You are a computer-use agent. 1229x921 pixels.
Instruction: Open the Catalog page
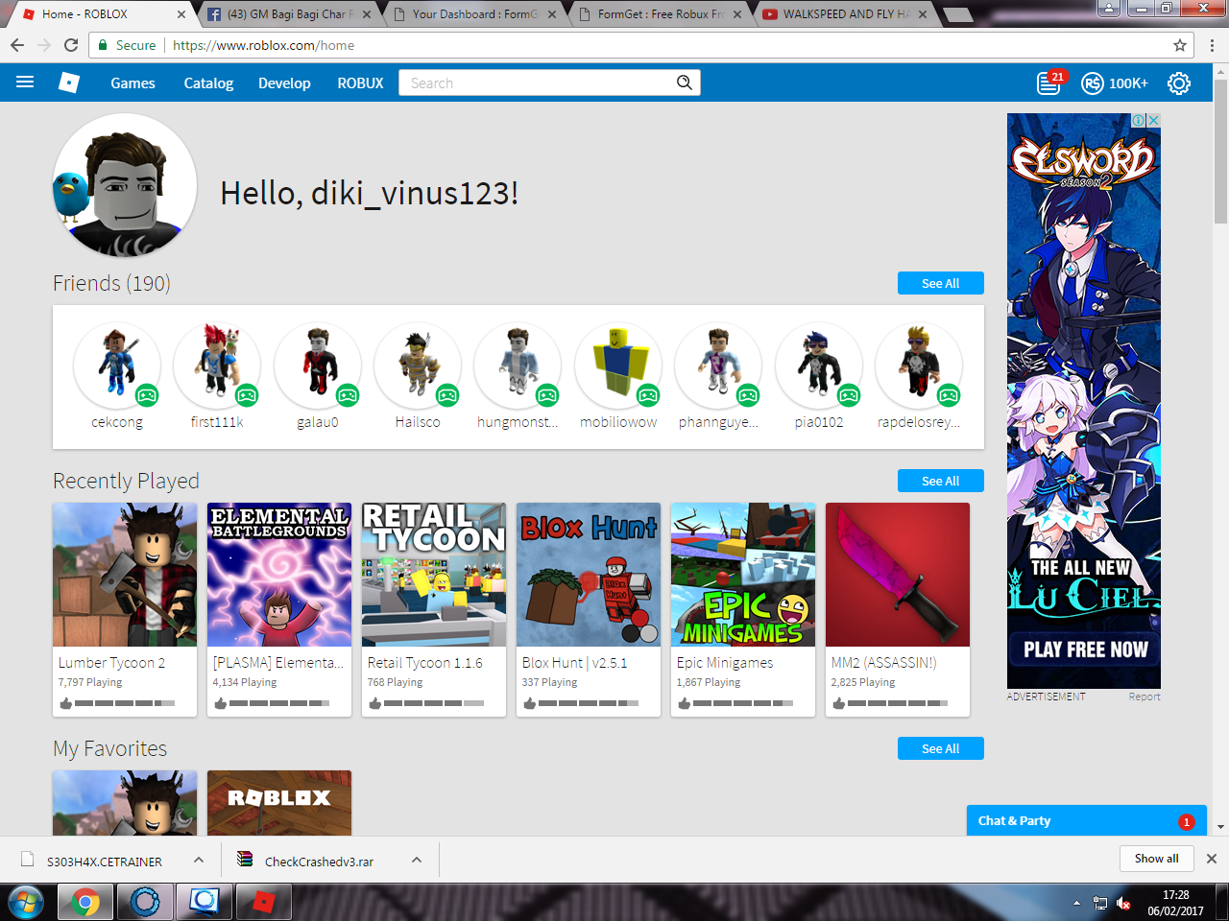coord(208,83)
